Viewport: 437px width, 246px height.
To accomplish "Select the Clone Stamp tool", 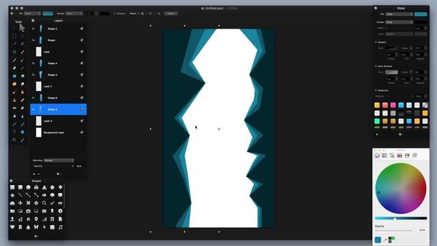I will (14, 100).
